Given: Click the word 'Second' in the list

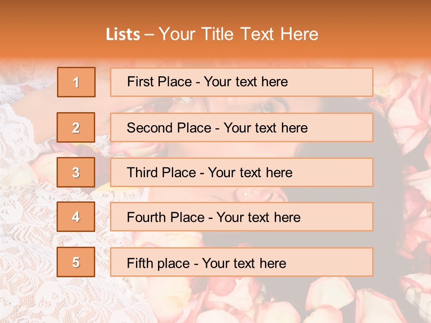Looking at the screenshot, I should tap(150, 128).
